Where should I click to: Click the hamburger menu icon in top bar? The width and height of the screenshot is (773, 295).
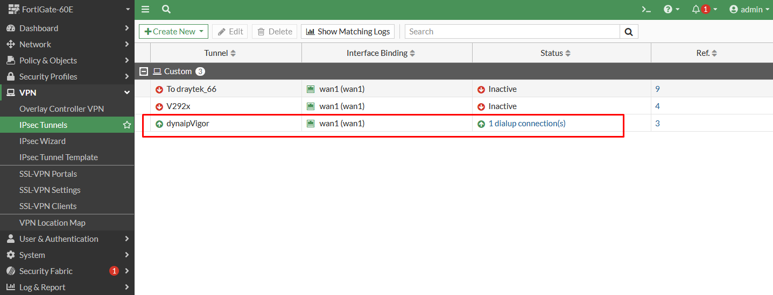click(145, 9)
